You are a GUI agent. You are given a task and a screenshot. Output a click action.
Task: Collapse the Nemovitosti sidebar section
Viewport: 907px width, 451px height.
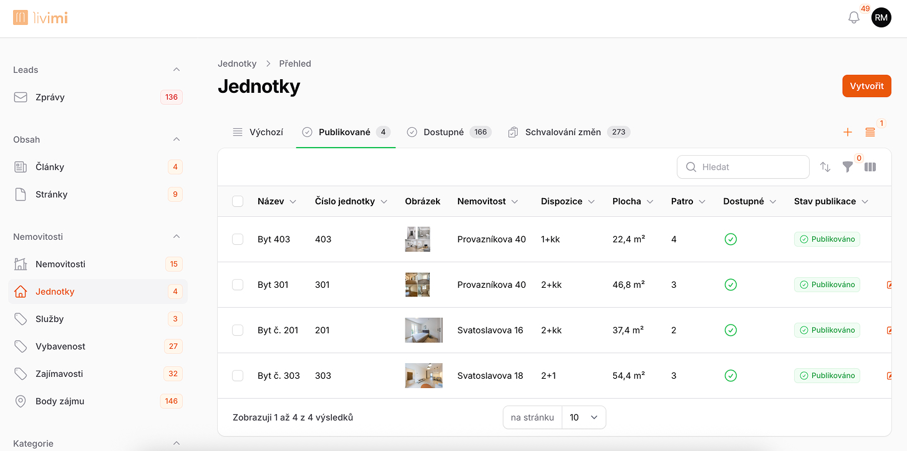coord(177,237)
